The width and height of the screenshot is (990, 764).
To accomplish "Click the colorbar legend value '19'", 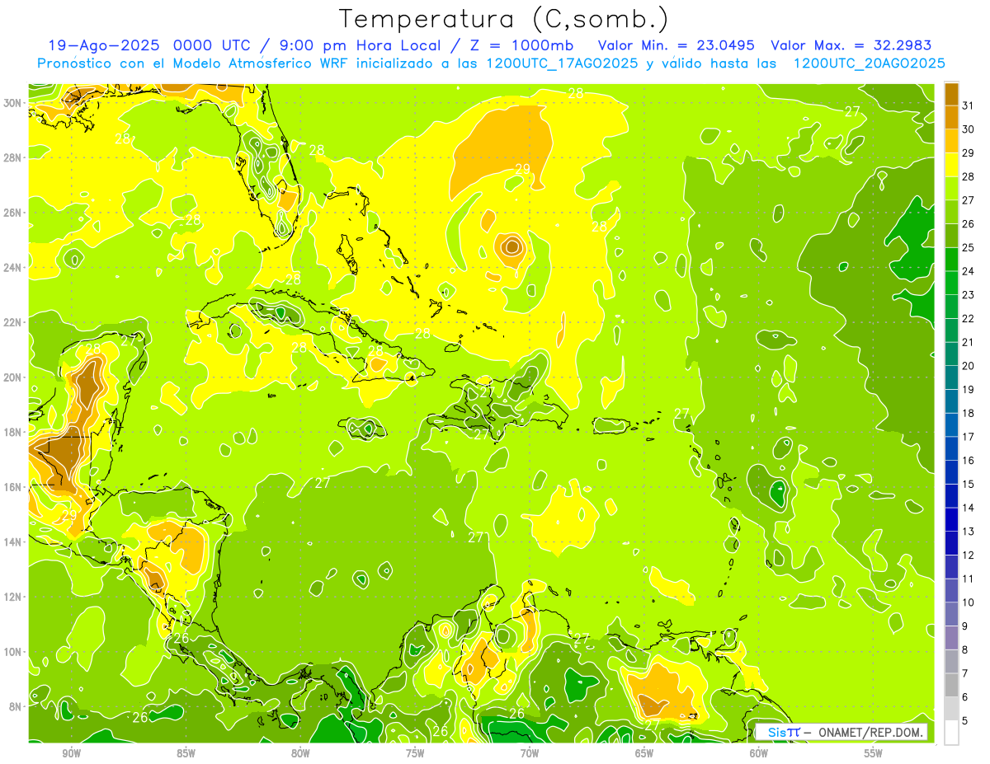I will coord(969,390).
